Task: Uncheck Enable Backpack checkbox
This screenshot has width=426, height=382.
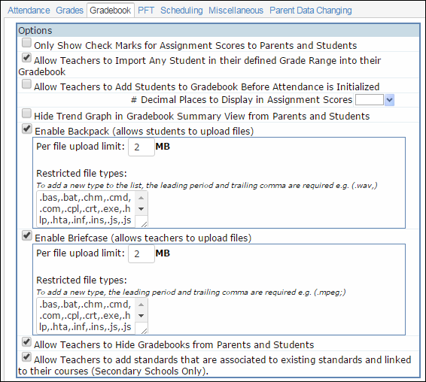Action: [x=26, y=129]
